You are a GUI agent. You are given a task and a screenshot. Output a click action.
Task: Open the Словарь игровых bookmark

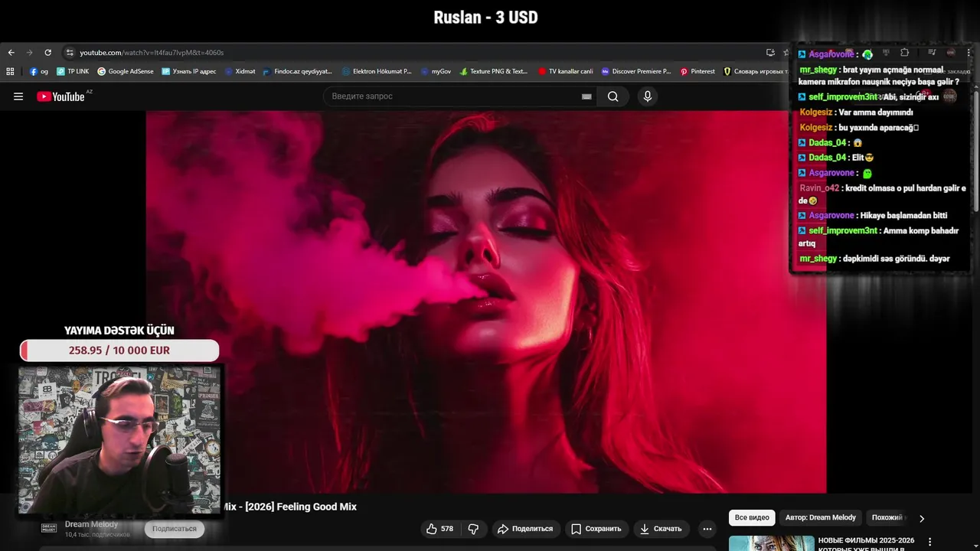pos(755,71)
